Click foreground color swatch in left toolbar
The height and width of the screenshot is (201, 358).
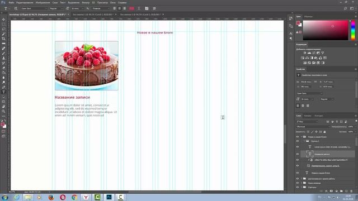coord(2,124)
